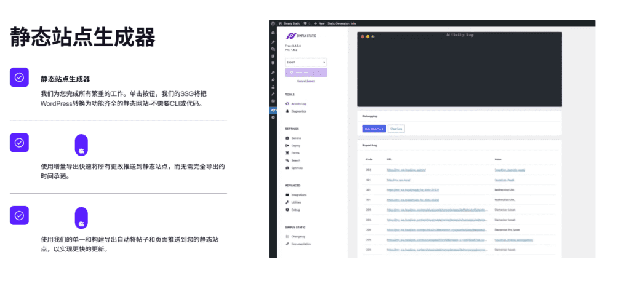Image resolution: width=630 pixels, height=297 pixels.
Task: Open Utilities under Advanced
Action: pos(297,202)
